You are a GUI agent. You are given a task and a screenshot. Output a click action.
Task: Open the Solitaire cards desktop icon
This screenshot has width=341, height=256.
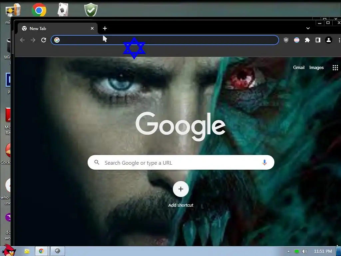coord(63,10)
